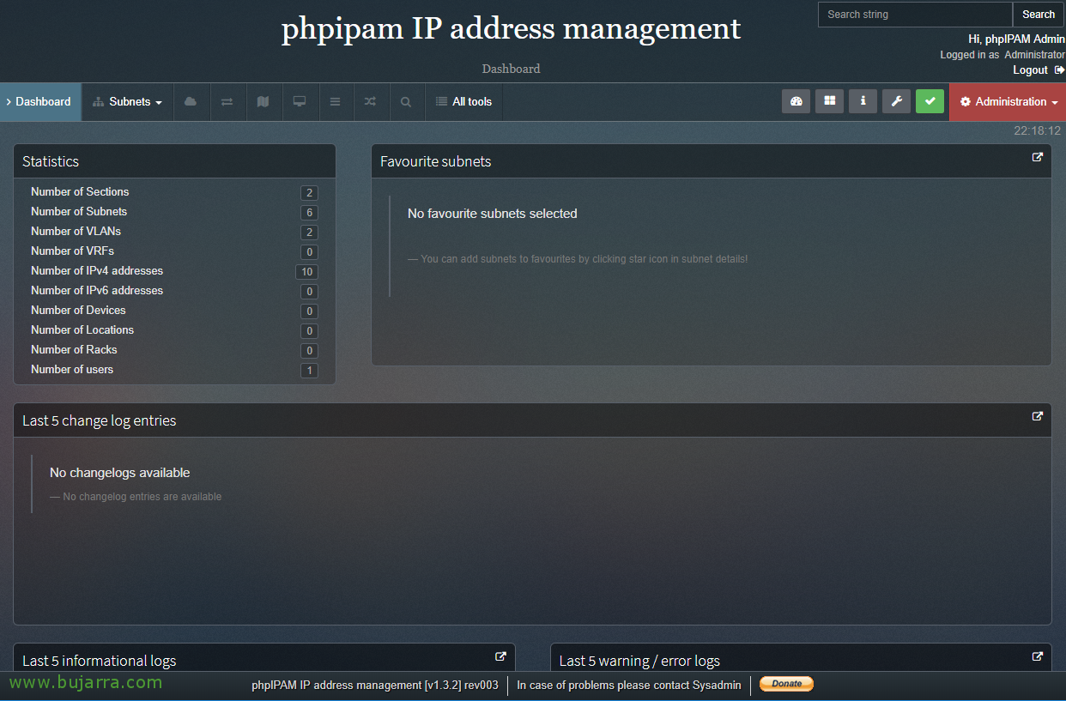This screenshot has width=1066, height=701.
Task: Focus the Search string input field
Action: click(x=915, y=15)
